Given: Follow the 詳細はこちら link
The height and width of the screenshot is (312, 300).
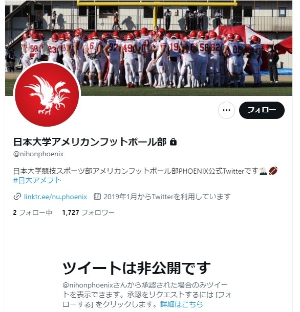Looking at the screenshot, I should click(182, 304).
